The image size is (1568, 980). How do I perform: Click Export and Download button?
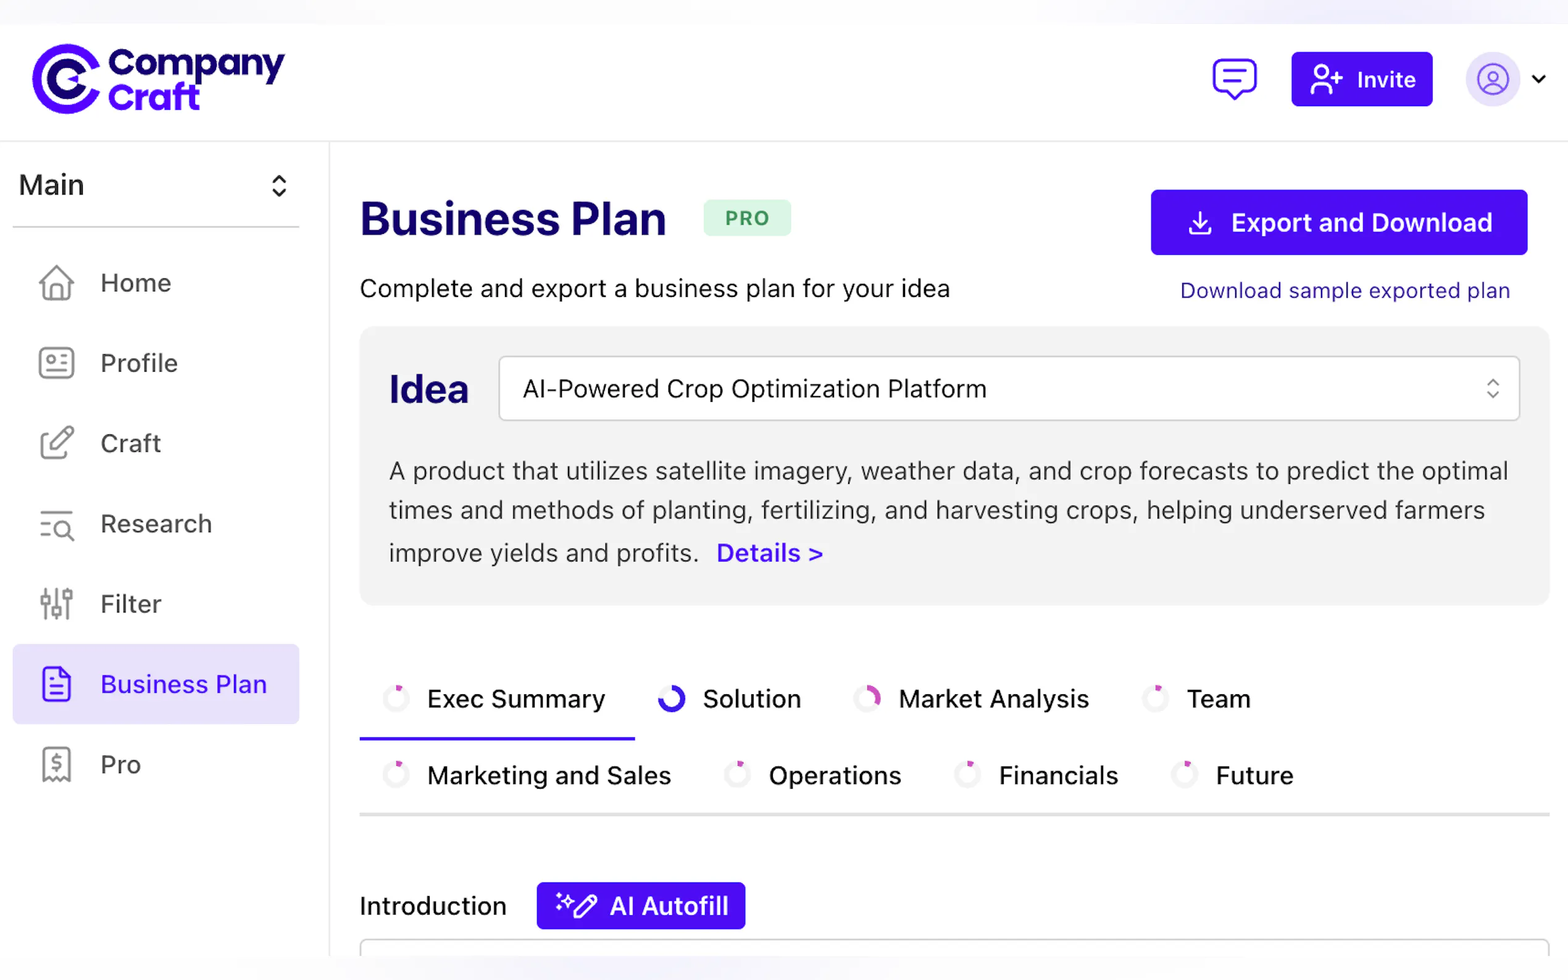[x=1338, y=222]
